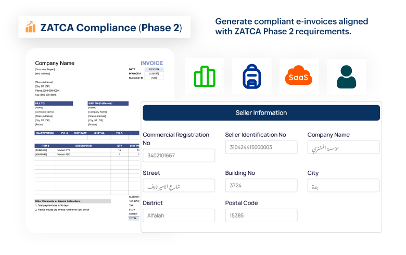Click the green bar chart icon
The height and width of the screenshot is (255, 406).
point(205,76)
